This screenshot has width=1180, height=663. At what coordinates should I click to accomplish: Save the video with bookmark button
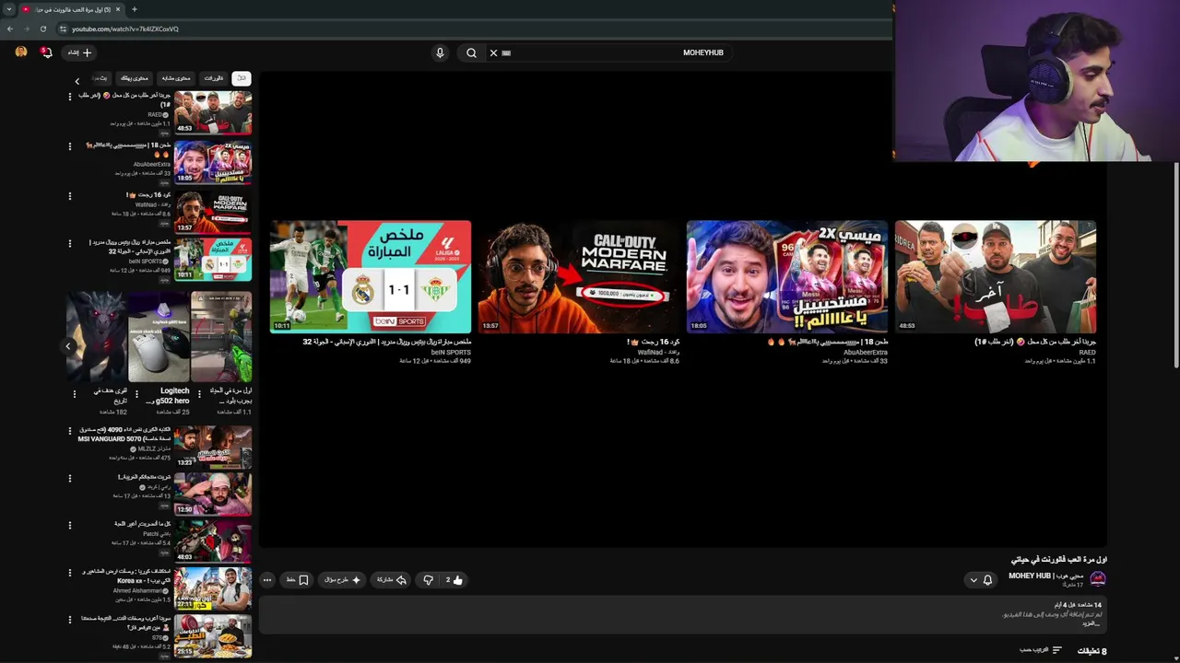[x=297, y=580]
